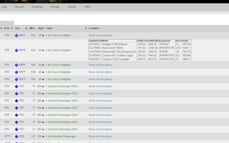
Task: Click the KAFF airport icon beside the aircraft table row
Action: 16,50
